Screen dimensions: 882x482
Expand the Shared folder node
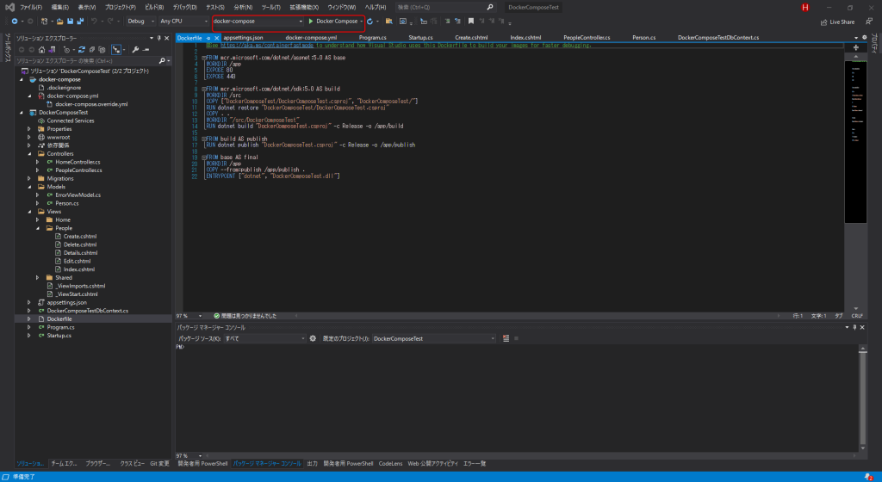point(38,277)
